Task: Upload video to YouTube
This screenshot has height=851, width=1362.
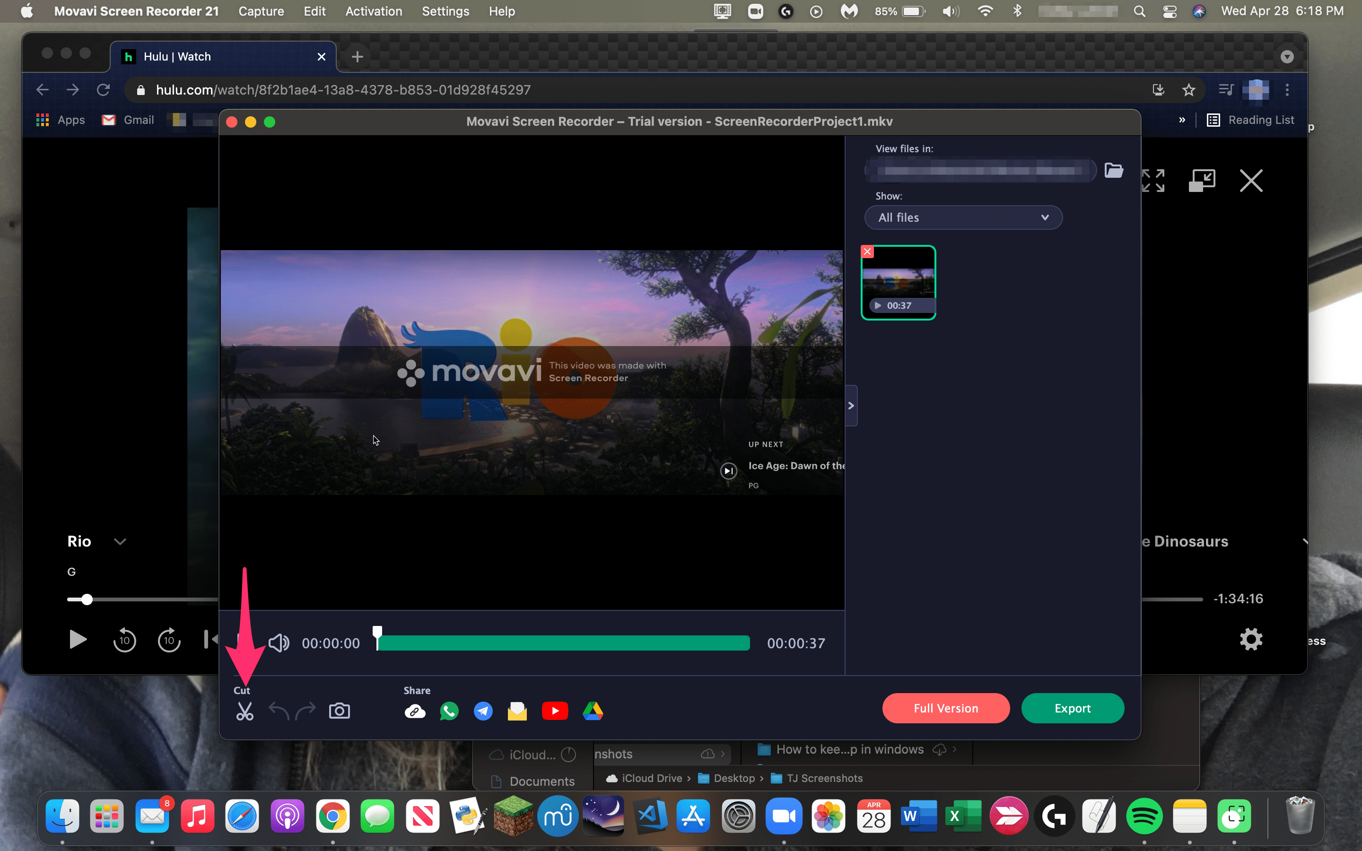Action: point(554,711)
